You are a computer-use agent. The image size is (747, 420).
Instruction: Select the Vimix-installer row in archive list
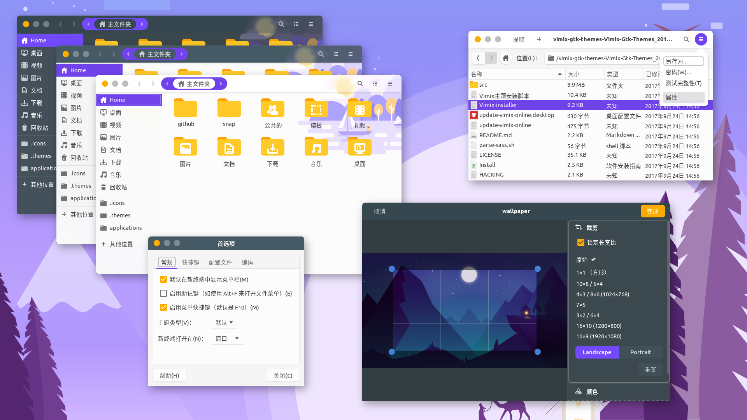click(x=590, y=105)
